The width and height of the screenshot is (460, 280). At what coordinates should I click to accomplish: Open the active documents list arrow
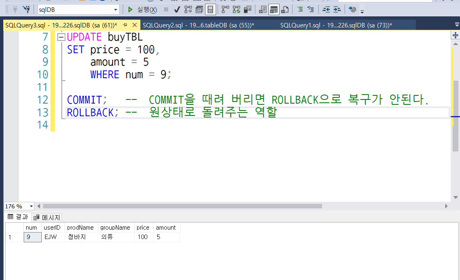(456, 25)
